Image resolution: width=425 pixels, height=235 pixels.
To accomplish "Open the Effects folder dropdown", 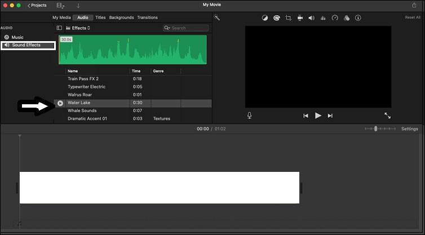I will tap(78, 28).
